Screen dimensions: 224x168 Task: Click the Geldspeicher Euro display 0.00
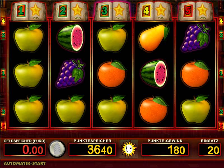(25, 150)
